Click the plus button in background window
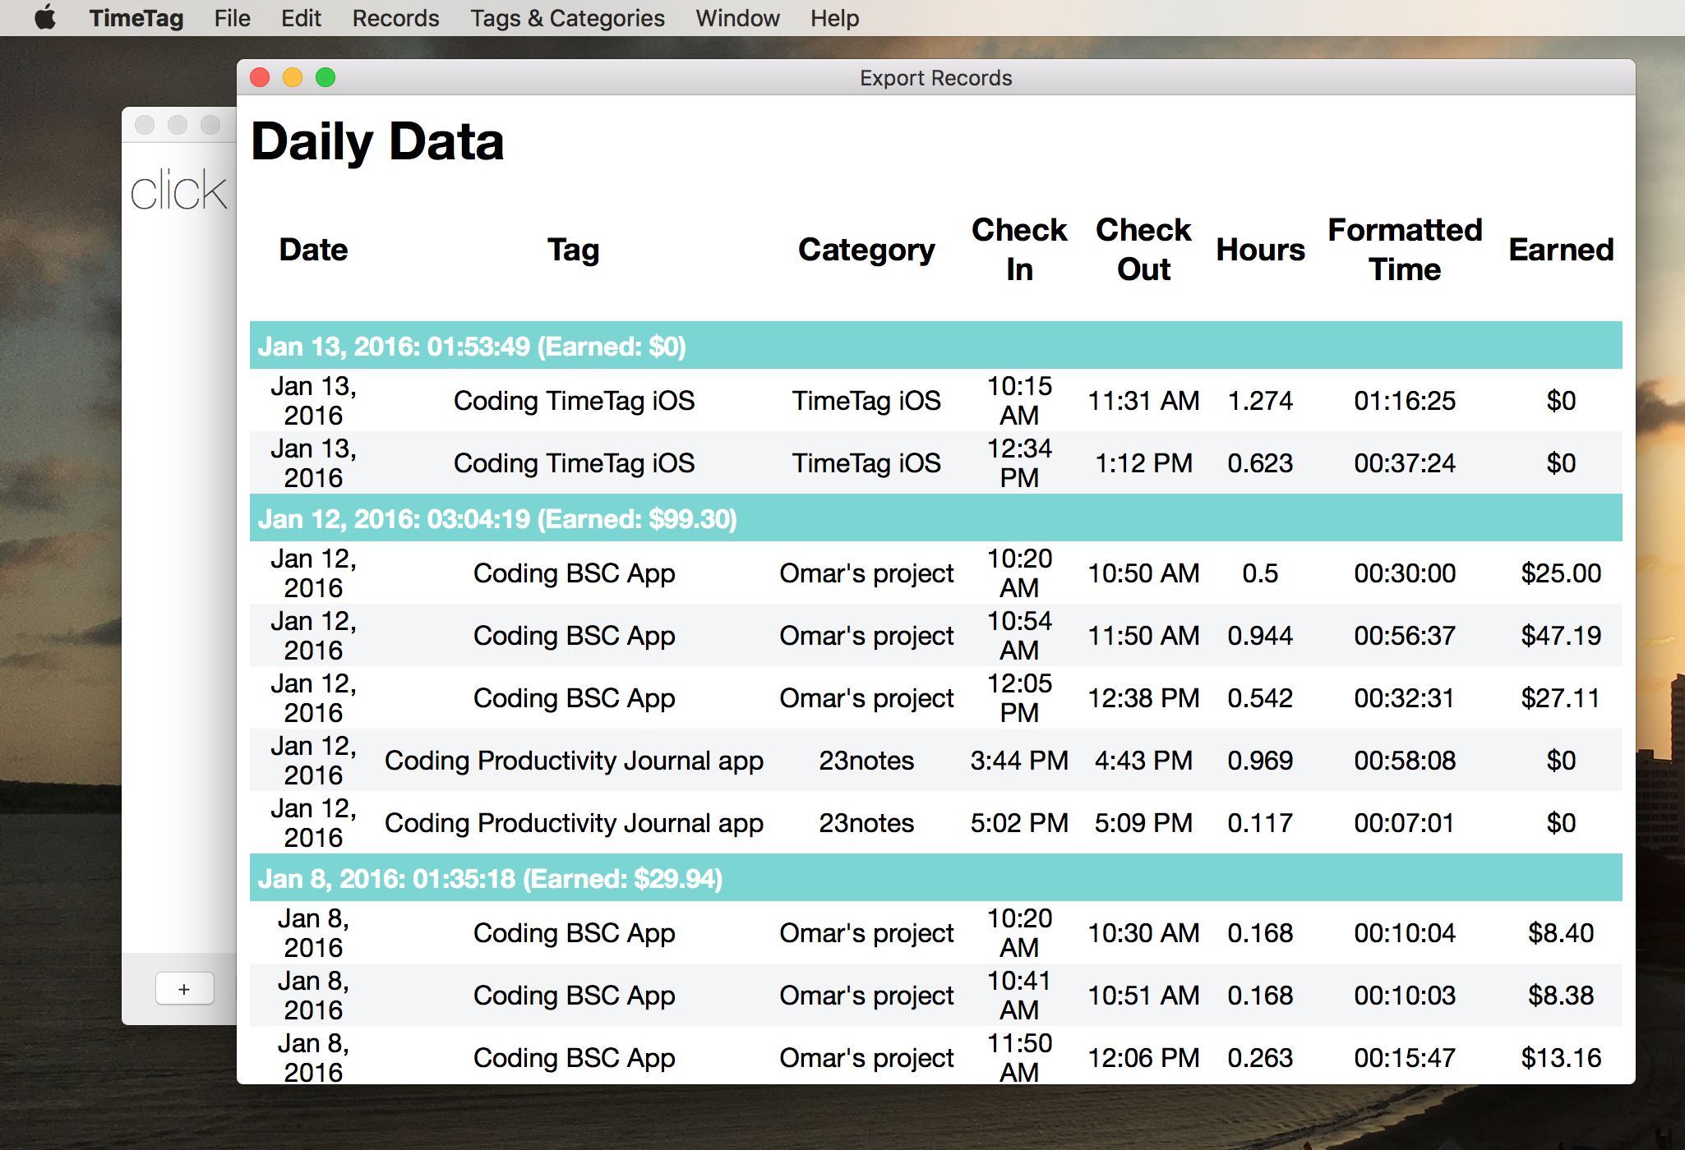Viewport: 1685px width, 1150px height. pyautogui.click(x=184, y=989)
